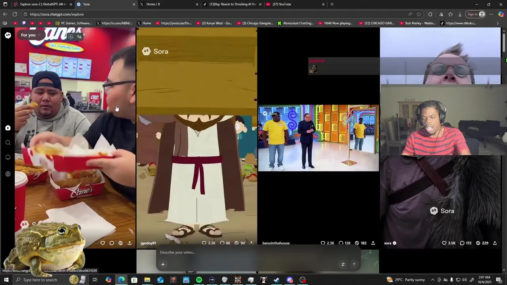Open Bob Marley - Waitin bookmark
The height and width of the screenshot is (285, 507).
point(417,23)
